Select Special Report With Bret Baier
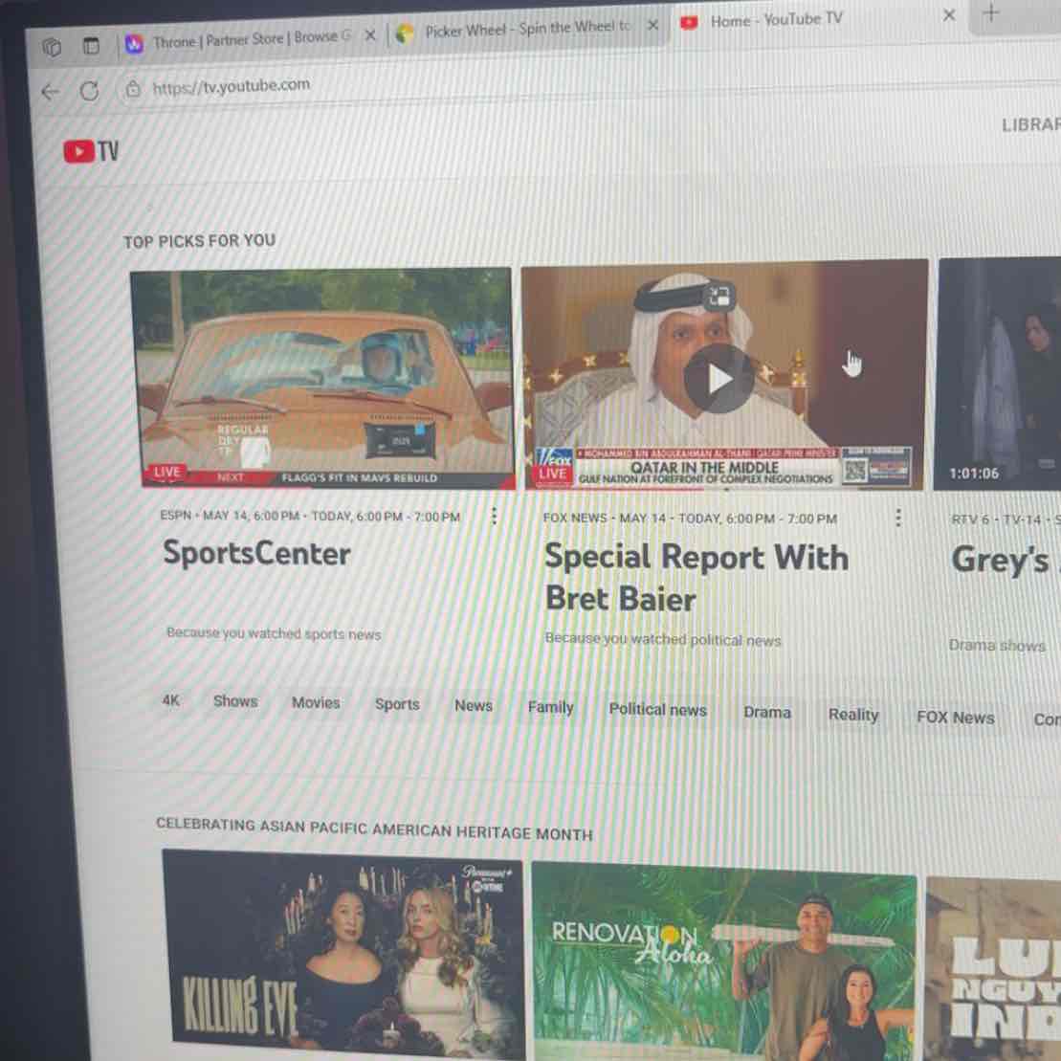Screen dimensions: 1061x1061 (722, 378)
